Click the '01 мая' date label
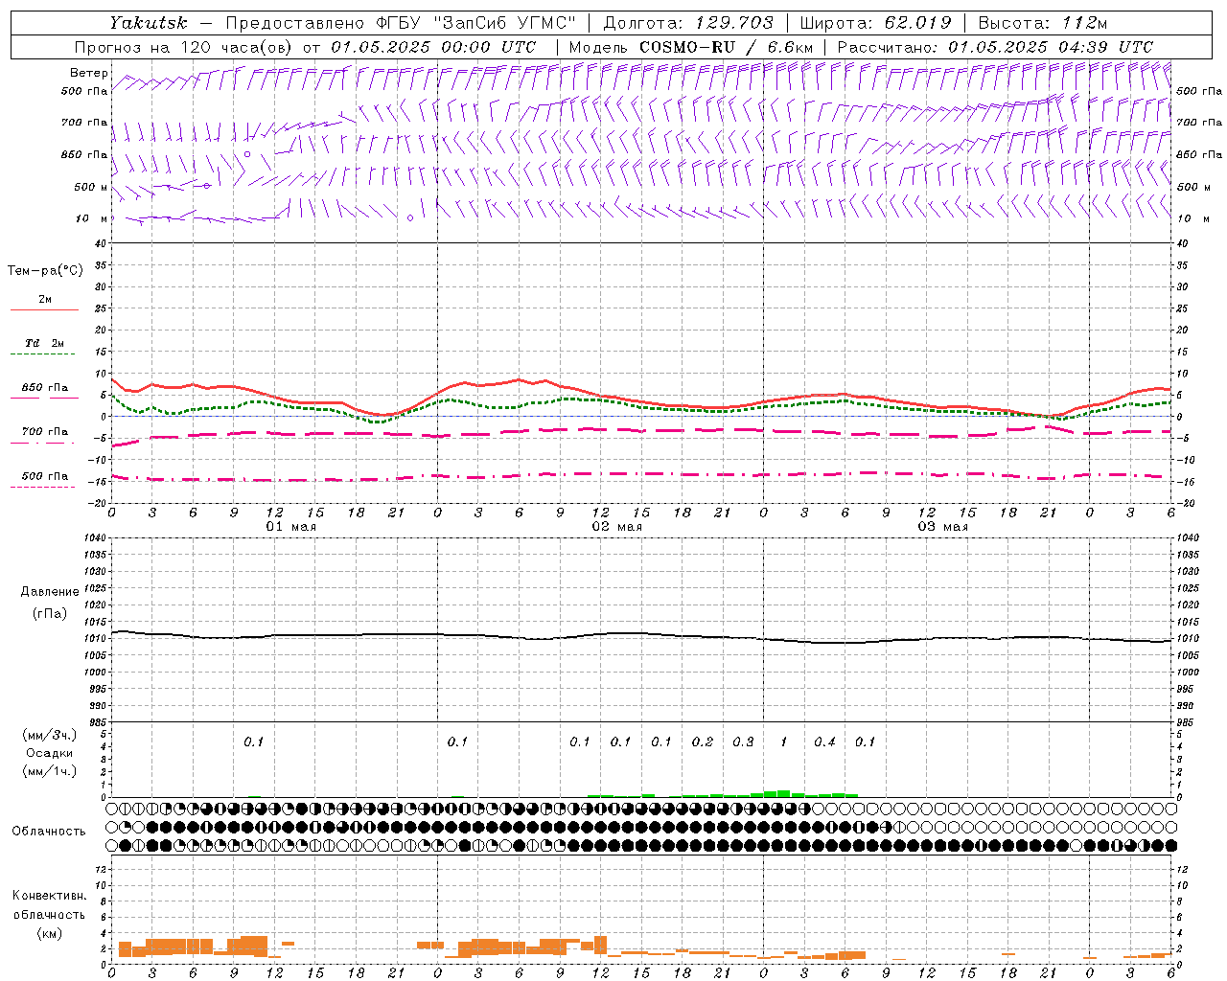The width and height of the screenshot is (1227, 981). point(290,527)
